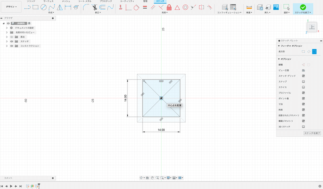This screenshot has width=323, height=189.
Task: Switch to the プラスチック tab
Action: 106,1
